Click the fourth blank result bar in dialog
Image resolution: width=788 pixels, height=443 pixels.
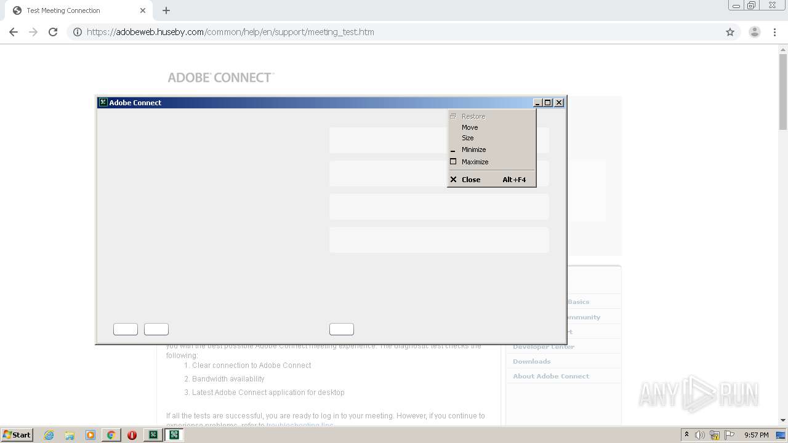click(439, 240)
